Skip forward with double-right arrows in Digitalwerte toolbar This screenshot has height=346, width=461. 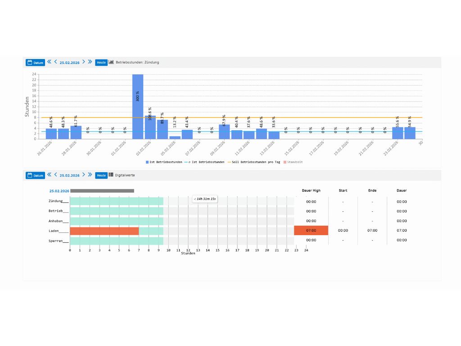(x=90, y=175)
